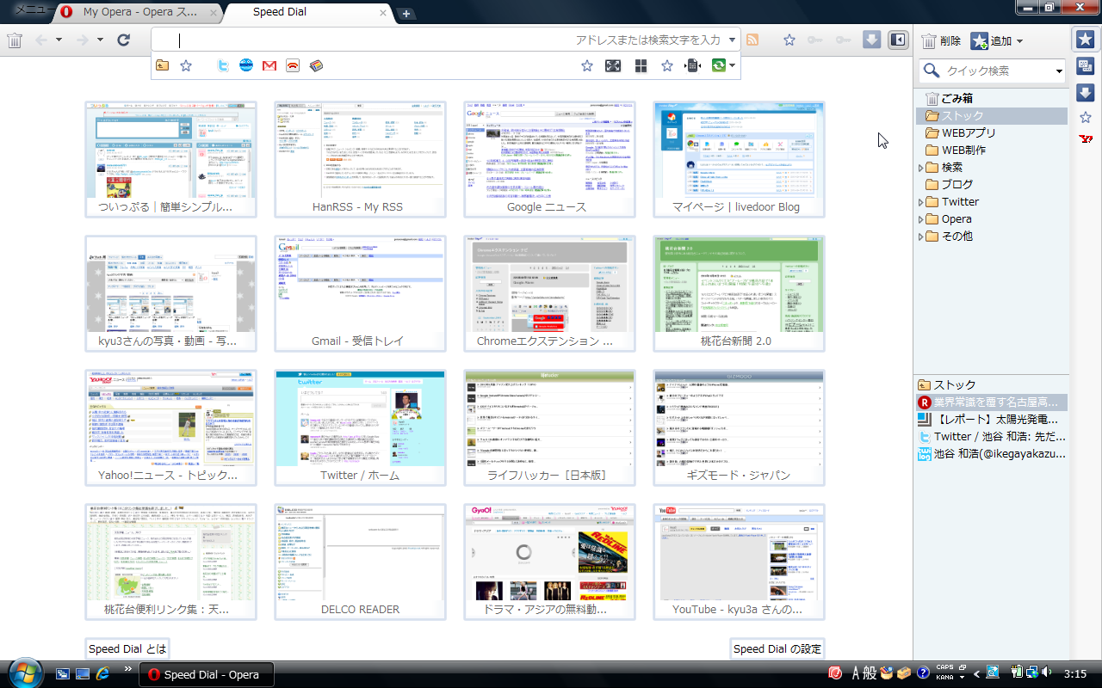Viewport: 1102px width, 688px height.
Task: Click Show Desktop quick launch icon
Action: 83,673
